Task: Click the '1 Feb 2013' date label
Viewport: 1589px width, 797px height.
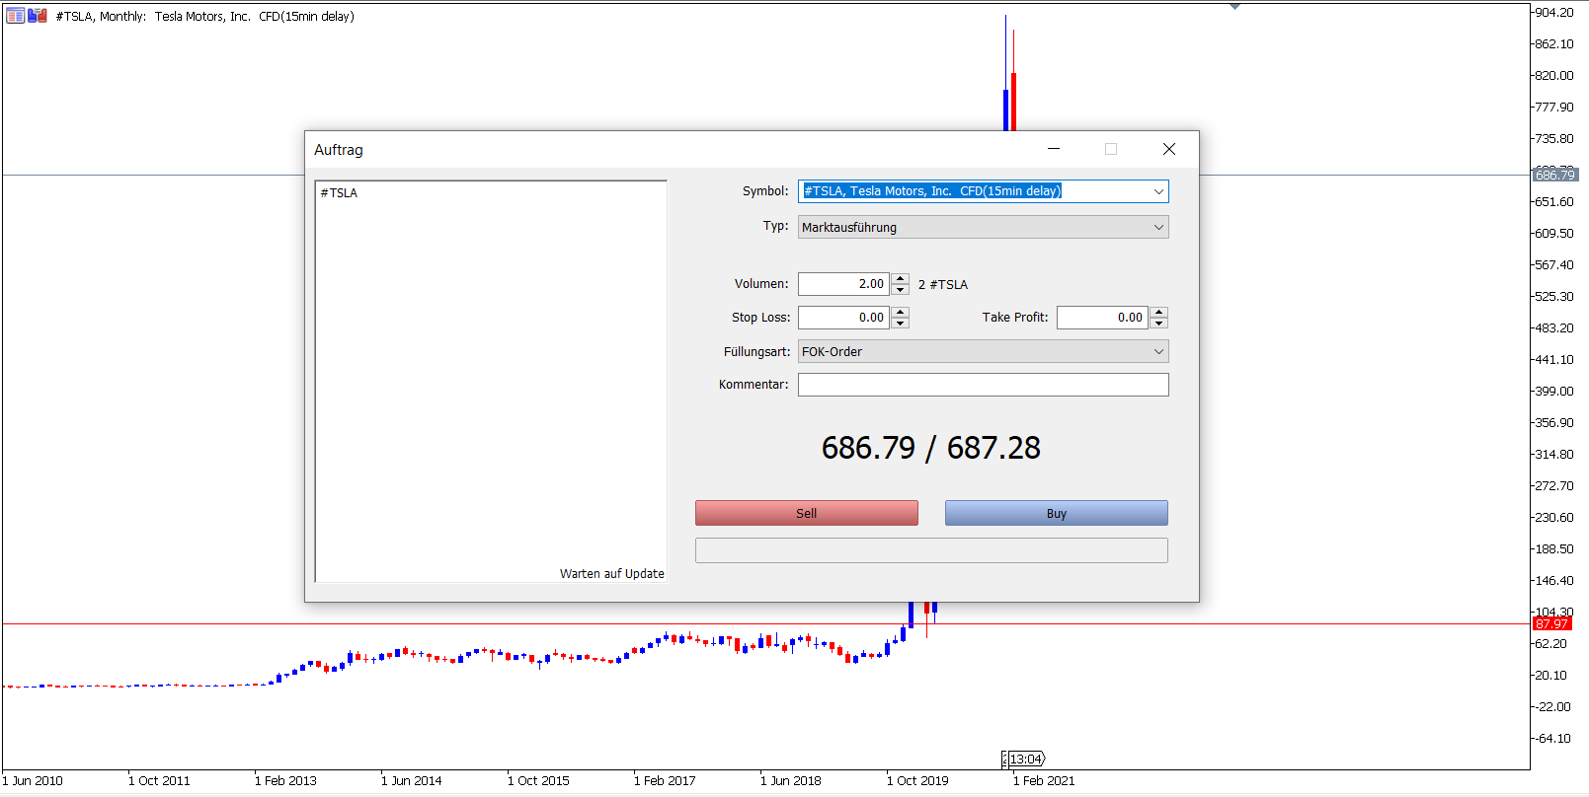Action: click(285, 781)
